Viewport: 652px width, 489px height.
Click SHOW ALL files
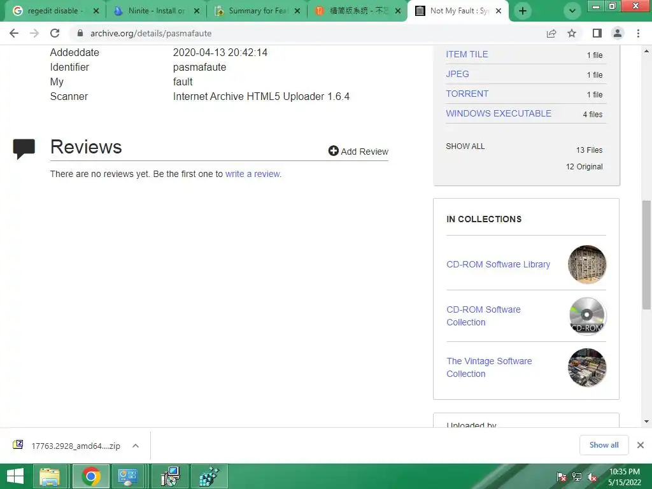coord(465,146)
